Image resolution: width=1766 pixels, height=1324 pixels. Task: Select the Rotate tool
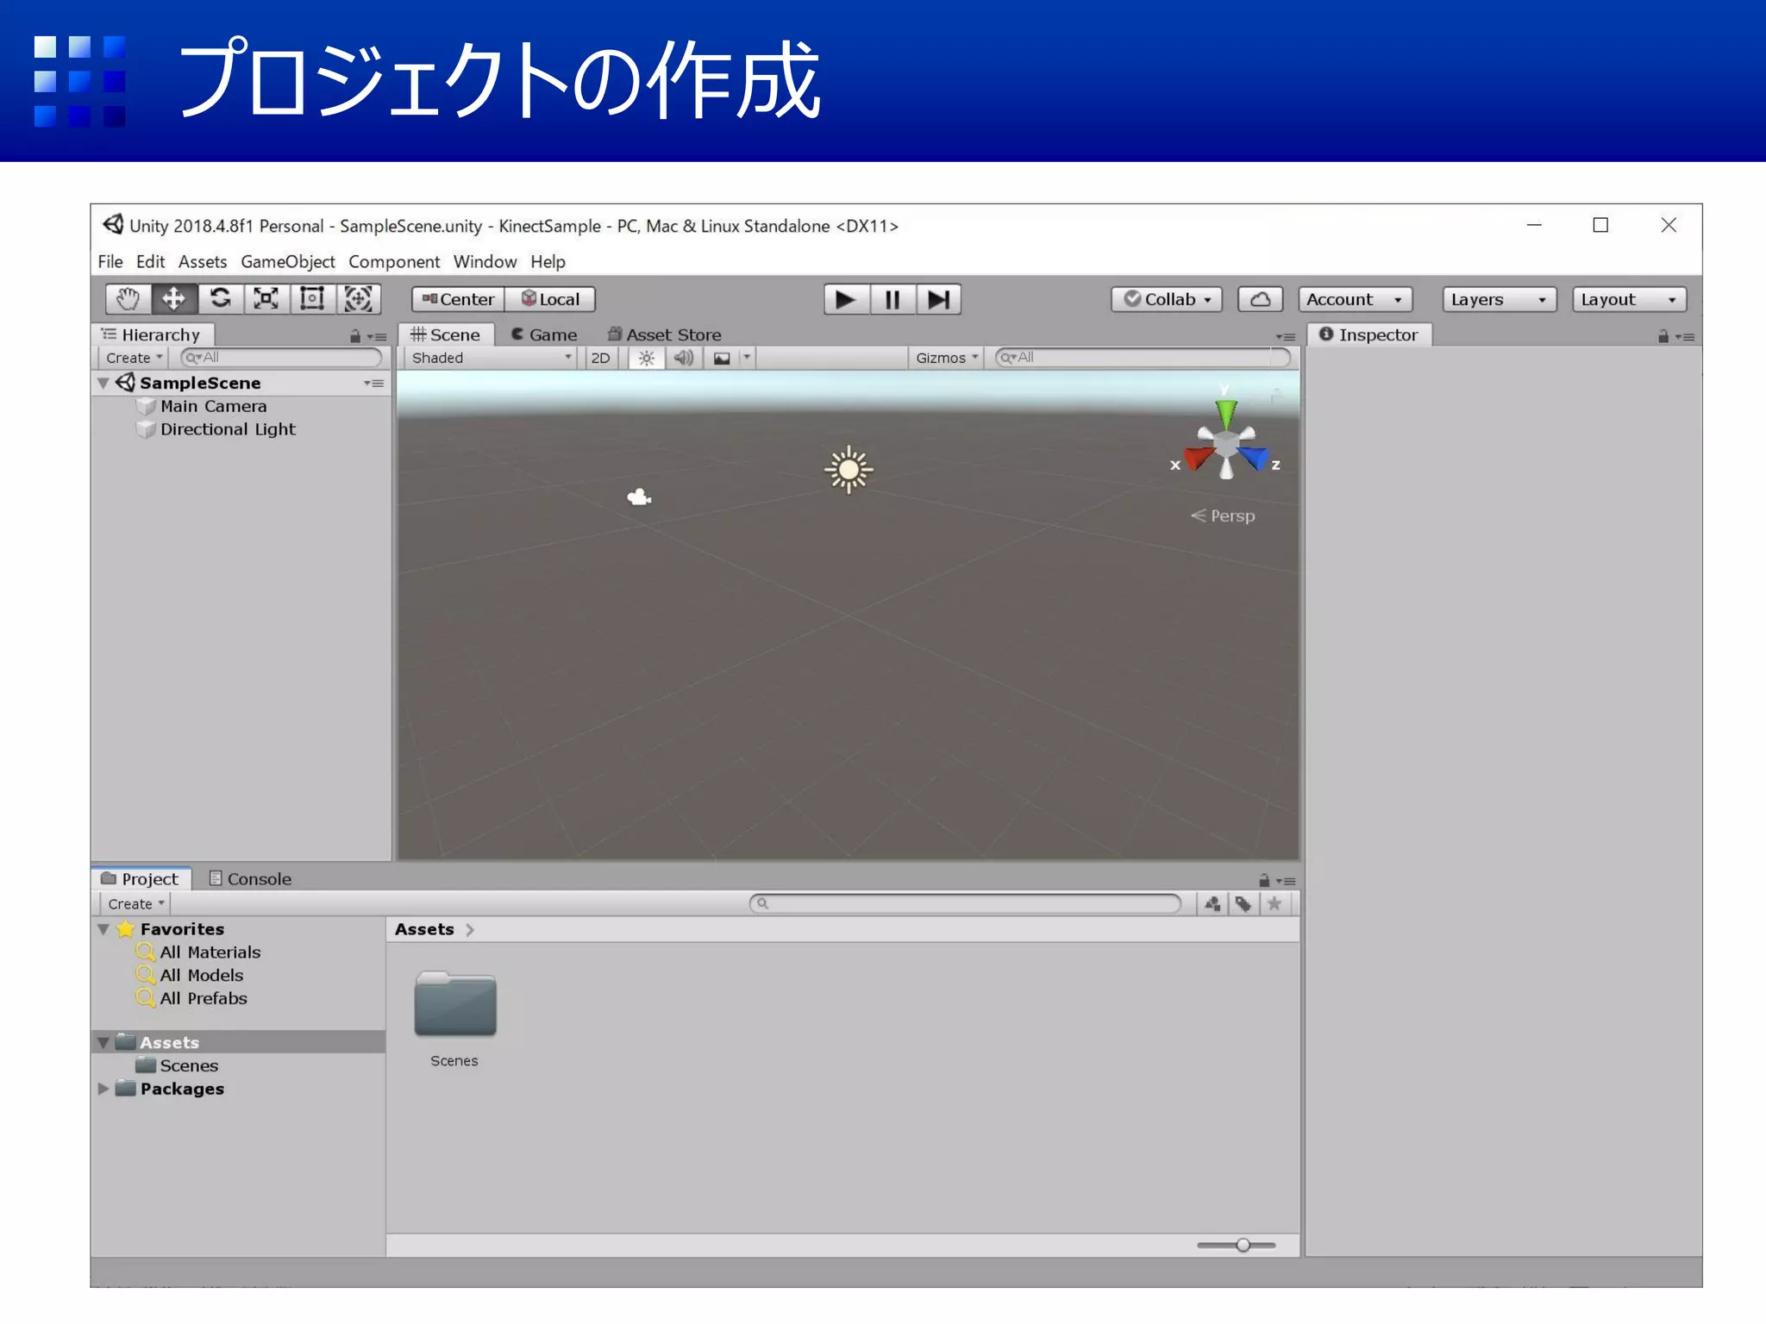pyautogui.click(x=220, y=299)
